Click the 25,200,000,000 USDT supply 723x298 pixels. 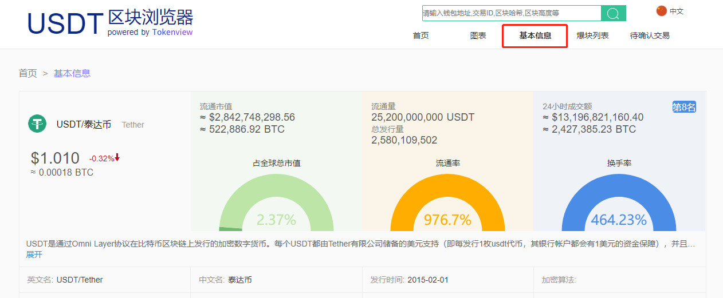[423, 117]
